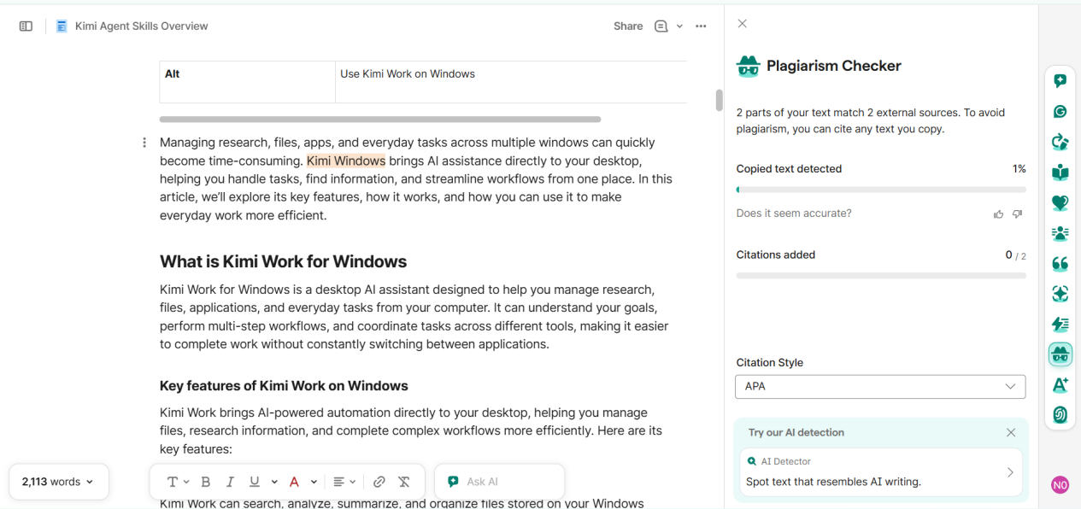Open the lightning-lines icon in sidebar
This screenshot has width=1081, height=509.
click(1060, 325)
